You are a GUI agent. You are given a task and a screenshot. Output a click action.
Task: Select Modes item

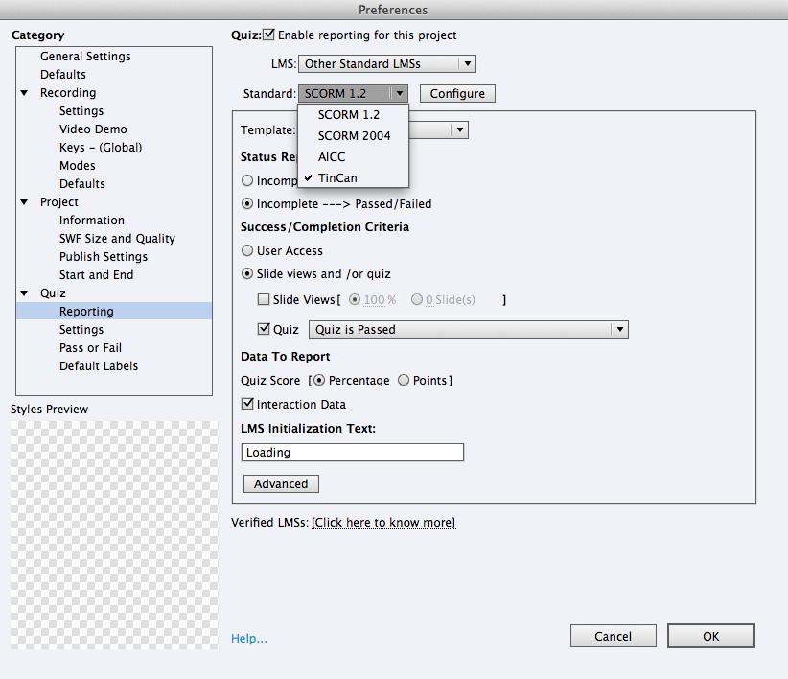78,165
